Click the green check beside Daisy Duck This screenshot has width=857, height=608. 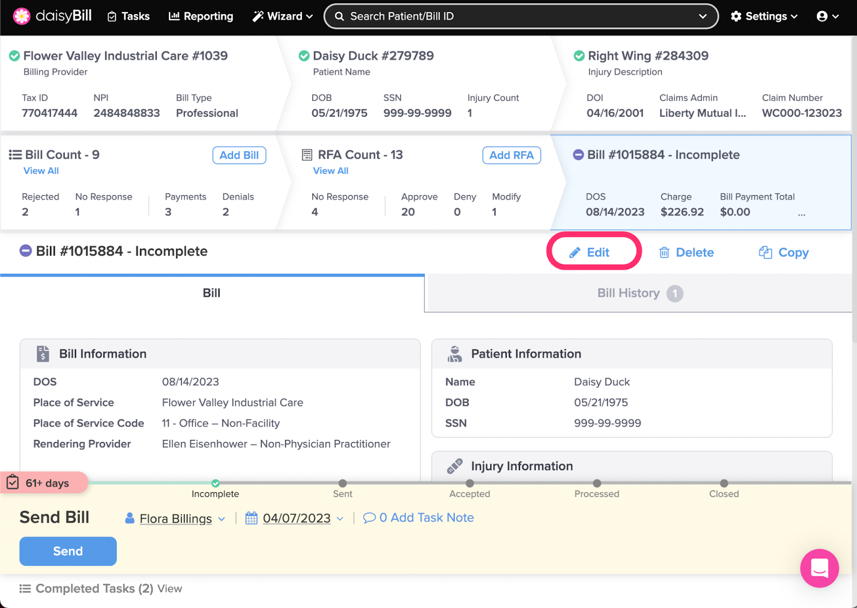tap(304, 56)
